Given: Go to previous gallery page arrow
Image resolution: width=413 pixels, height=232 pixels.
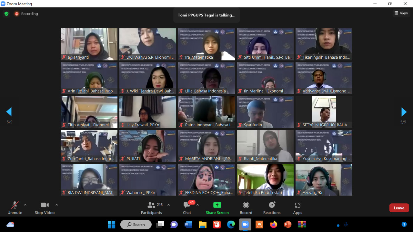Looking at the screenshot, I should click(9, 112).
